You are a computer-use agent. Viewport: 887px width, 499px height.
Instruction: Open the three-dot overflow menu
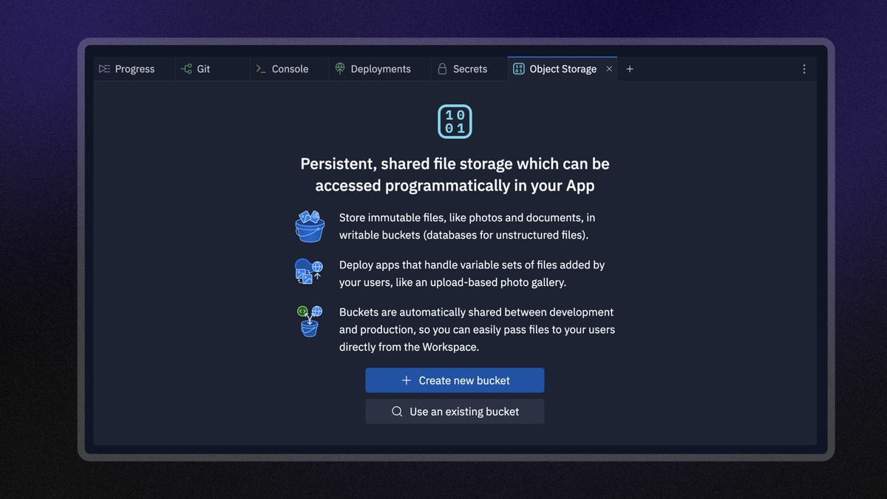click(804, 68)
